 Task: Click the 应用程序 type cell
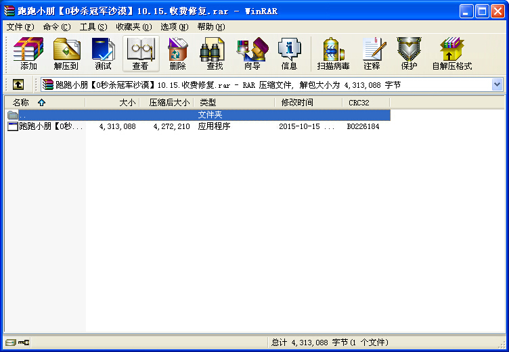[x=215, y=126]
